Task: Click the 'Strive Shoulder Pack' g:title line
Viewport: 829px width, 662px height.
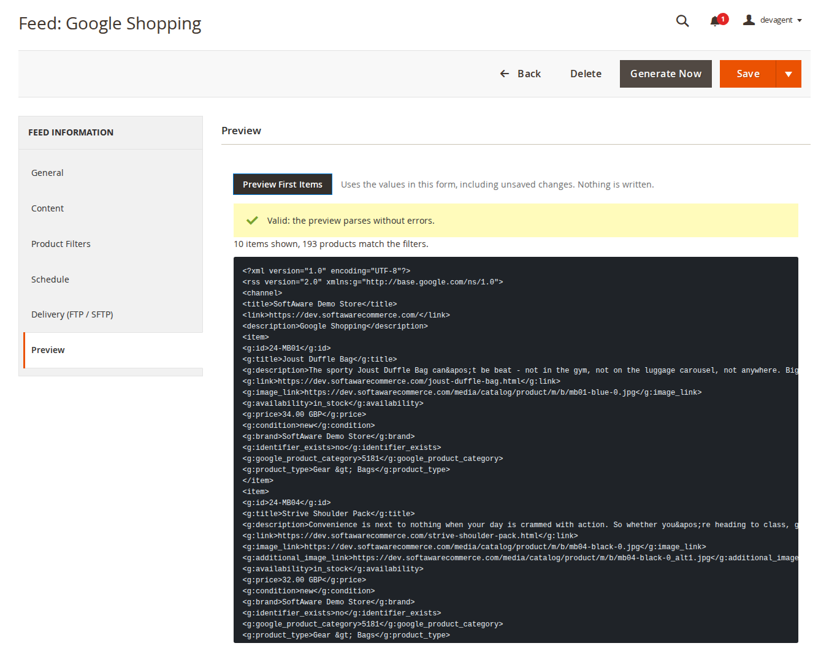Action: [329, 514]
